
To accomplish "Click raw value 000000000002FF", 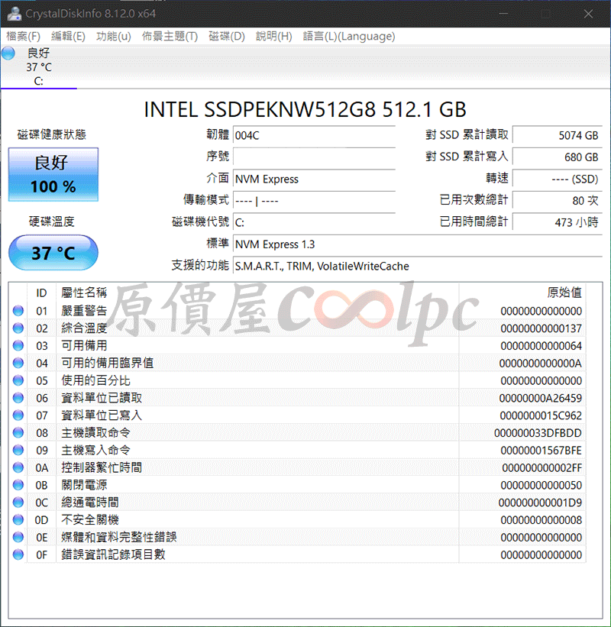I will 541,468.
